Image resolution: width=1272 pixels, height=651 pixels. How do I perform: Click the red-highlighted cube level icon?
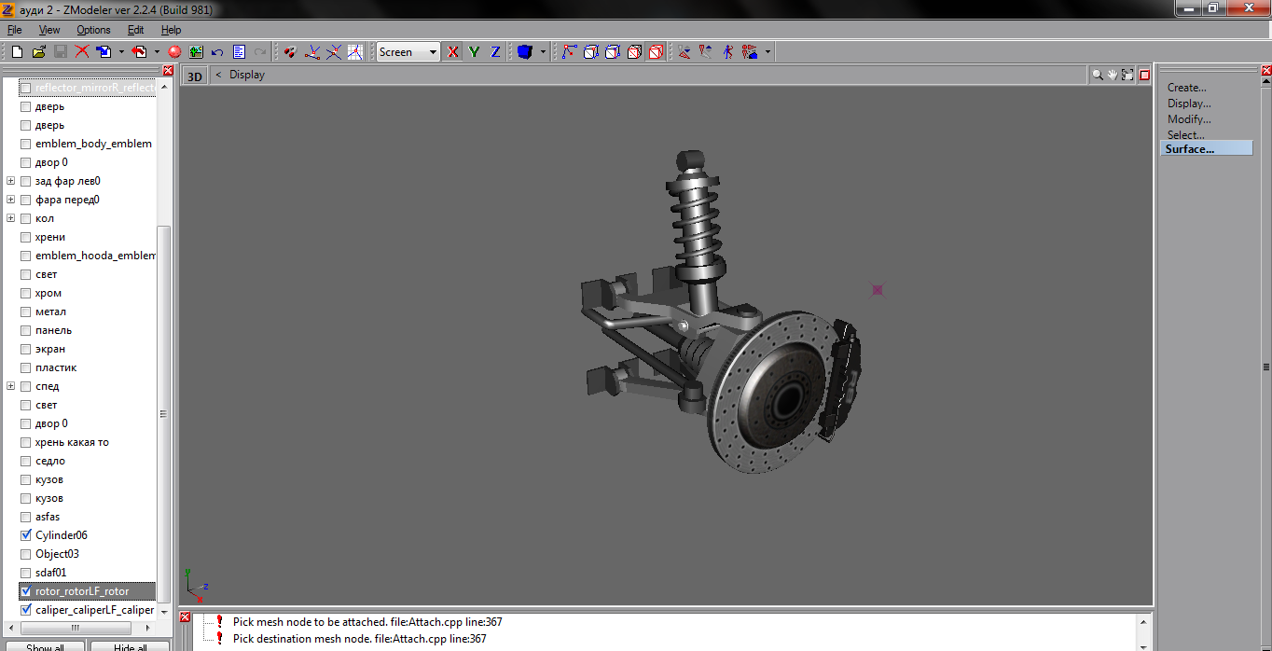(656, 52)
